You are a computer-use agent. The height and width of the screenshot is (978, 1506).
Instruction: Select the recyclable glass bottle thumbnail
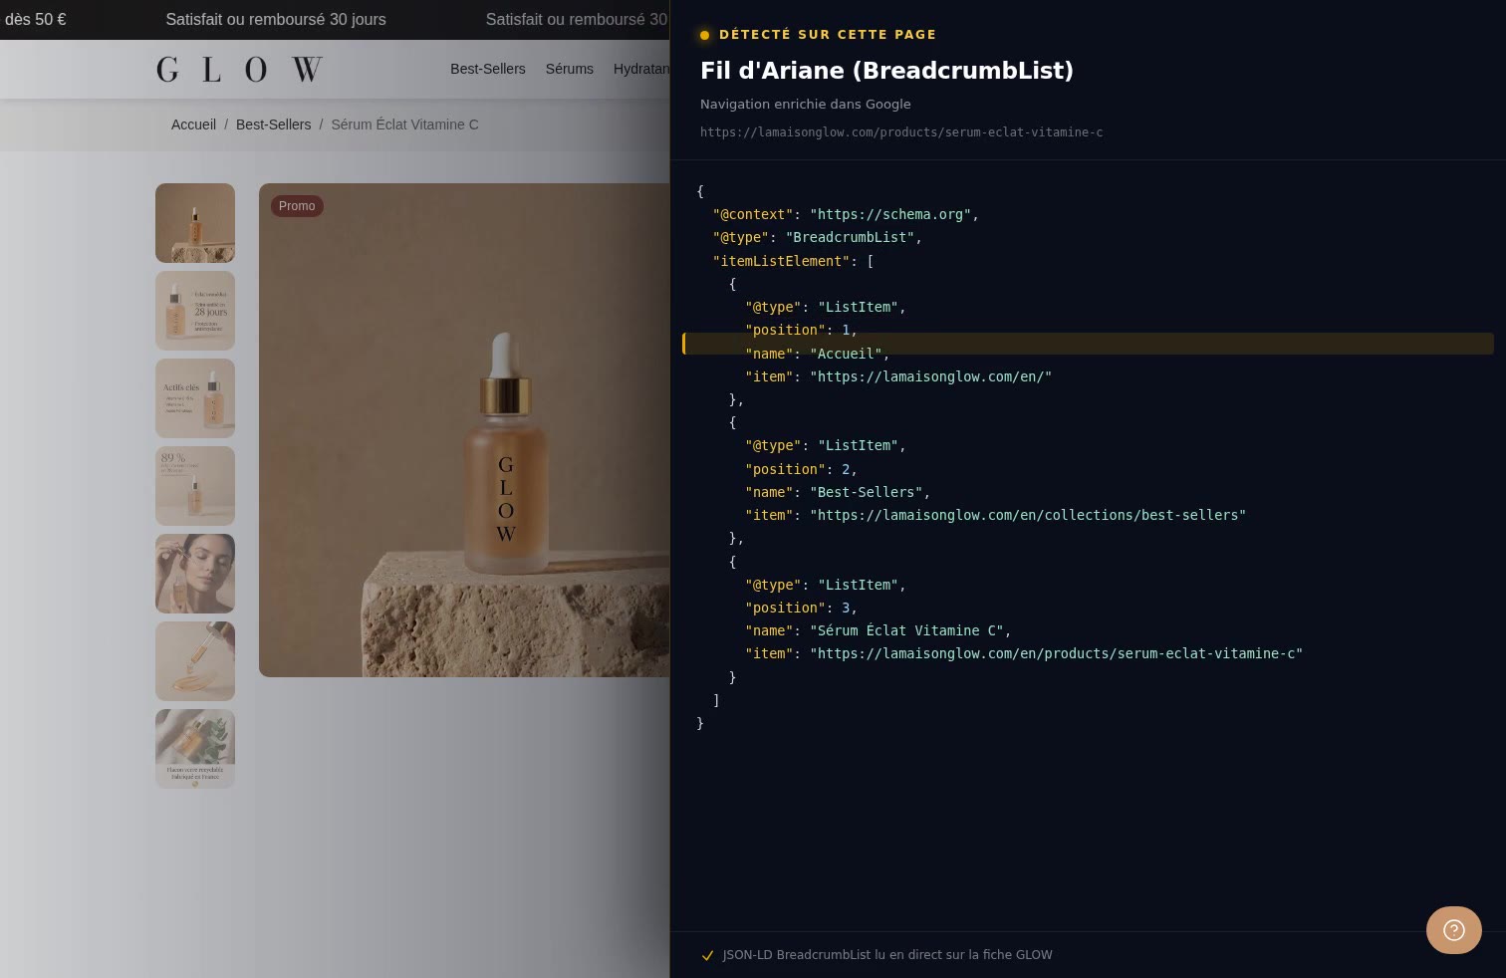(x=195, y=749)
